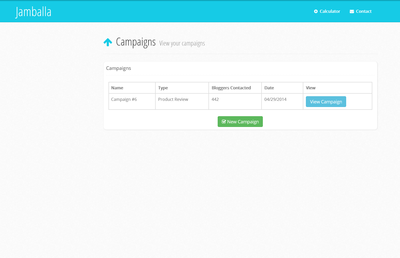Image resolution: width=400 pixels, height=258 pixels.
Task: Click the Calculator plus icon
Action: point(316,11)
